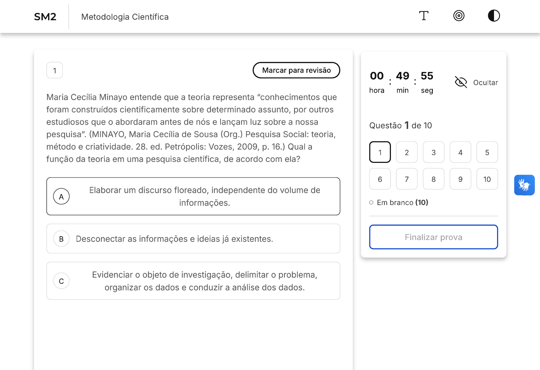The width and height of the screenshot is (540, 370).
Task: Click the SM2 logo
Action: [45, 17]
